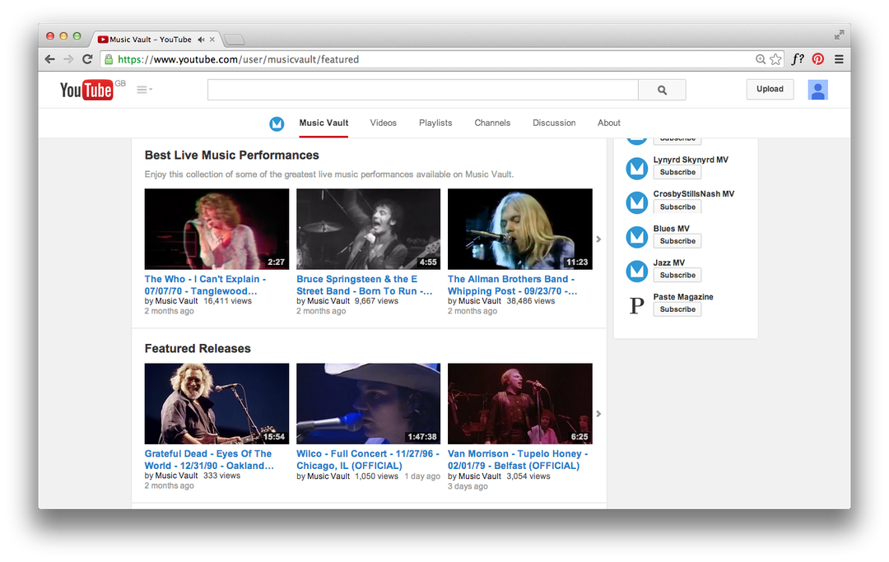Click Bruce Springsteen & the E Street Band title
This screenshot has height=562, width=889.
[x=364, y=285]
